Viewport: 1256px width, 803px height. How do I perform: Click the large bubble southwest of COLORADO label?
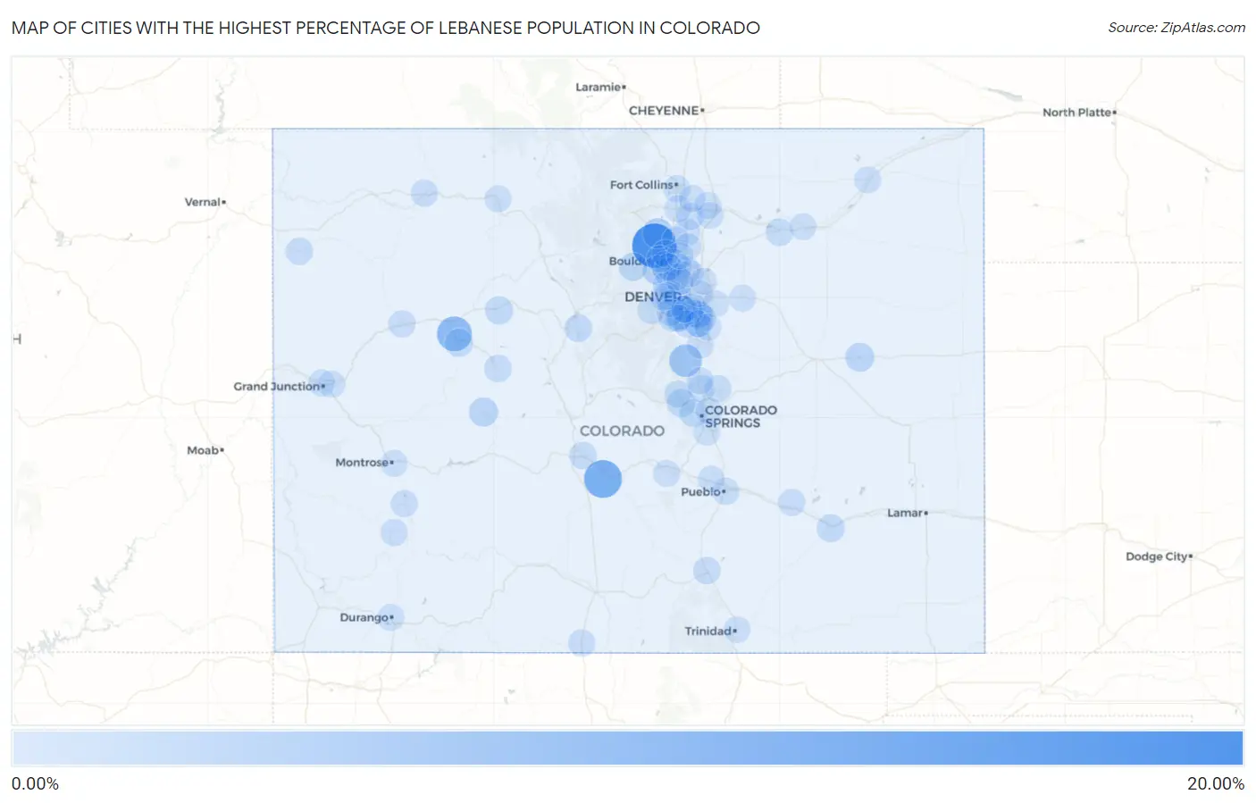click(x=603, y=479)
